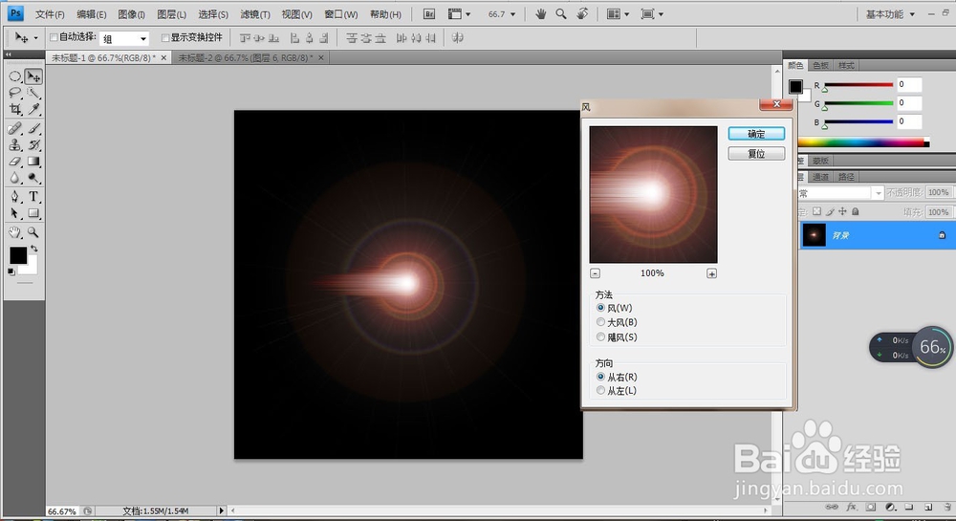Switch to the 通道 panel tab
956x521 pixels.
[x=820, y=177]
